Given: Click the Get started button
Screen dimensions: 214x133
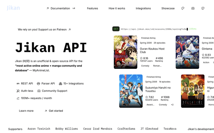Looking at the screenshot, I should [54, 111].
